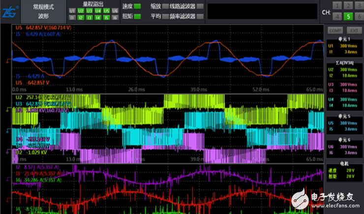This screenshot has width=364, height=214.
Task: Click the U1 range overflow indicator
Action: (x=72, y=10)
